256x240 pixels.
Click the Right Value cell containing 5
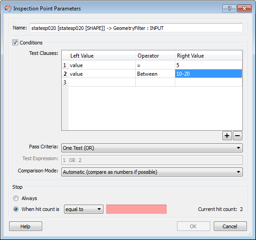(208, 65)
